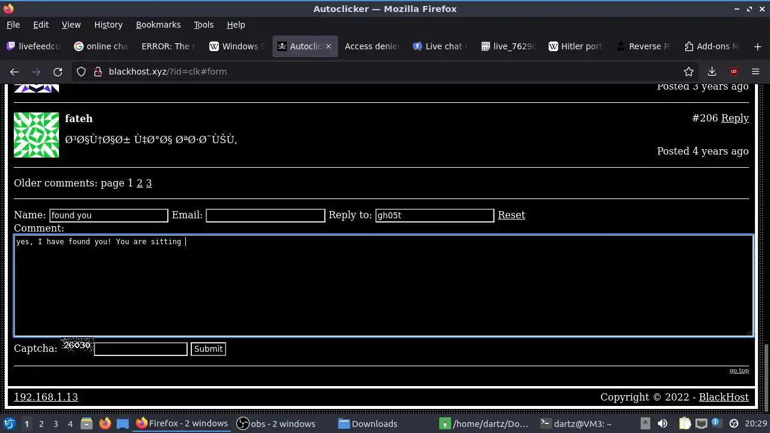
Task: Click the URL address bar
Action: point(385,72)
